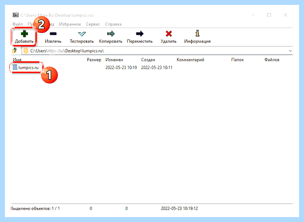304x222 pixels.
Task: Click the Извлечь (Extract) minus icon
Action: (x=53, y=34)
